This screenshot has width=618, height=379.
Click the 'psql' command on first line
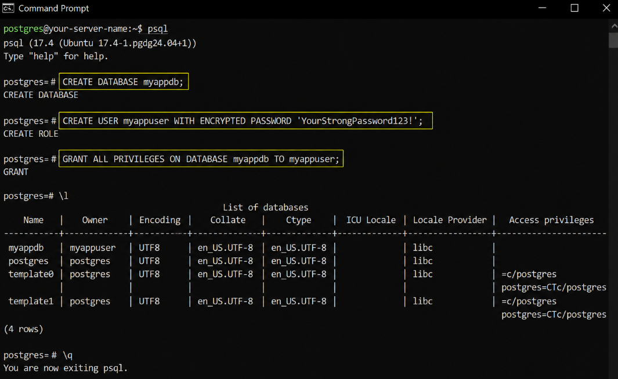158,29
